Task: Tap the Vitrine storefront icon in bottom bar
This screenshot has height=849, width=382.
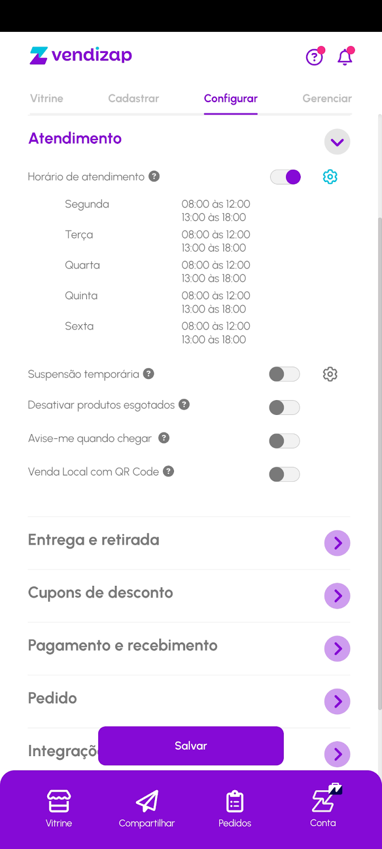Action: (59, 801)
